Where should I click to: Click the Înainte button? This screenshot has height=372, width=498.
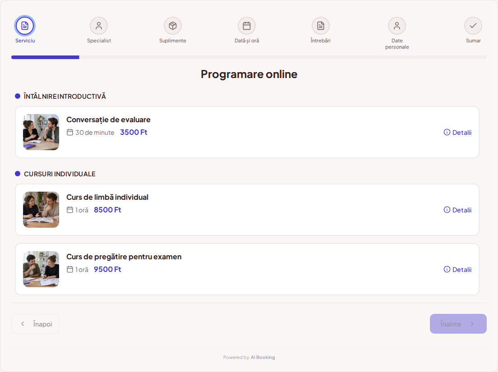coord(458,324)
